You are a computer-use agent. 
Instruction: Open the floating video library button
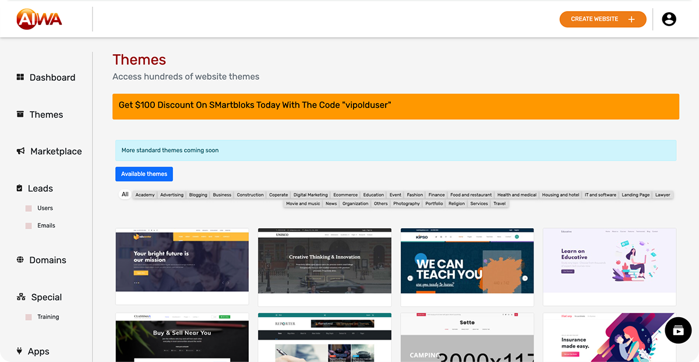click(x=678, y=331)
